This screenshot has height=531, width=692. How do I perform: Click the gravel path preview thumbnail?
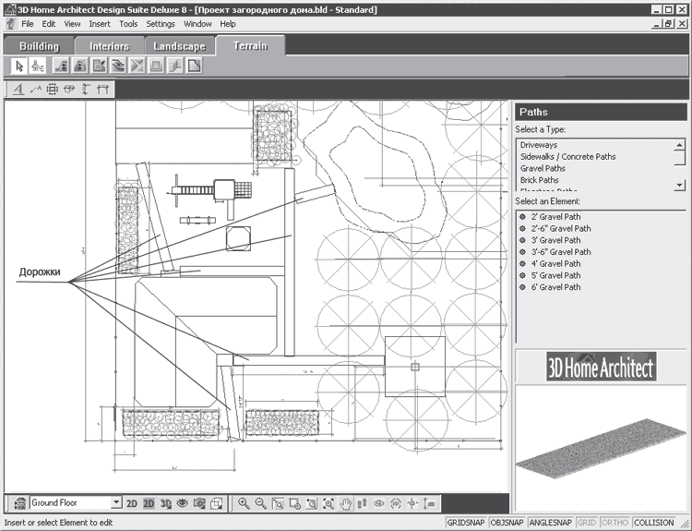pos(601,447)
